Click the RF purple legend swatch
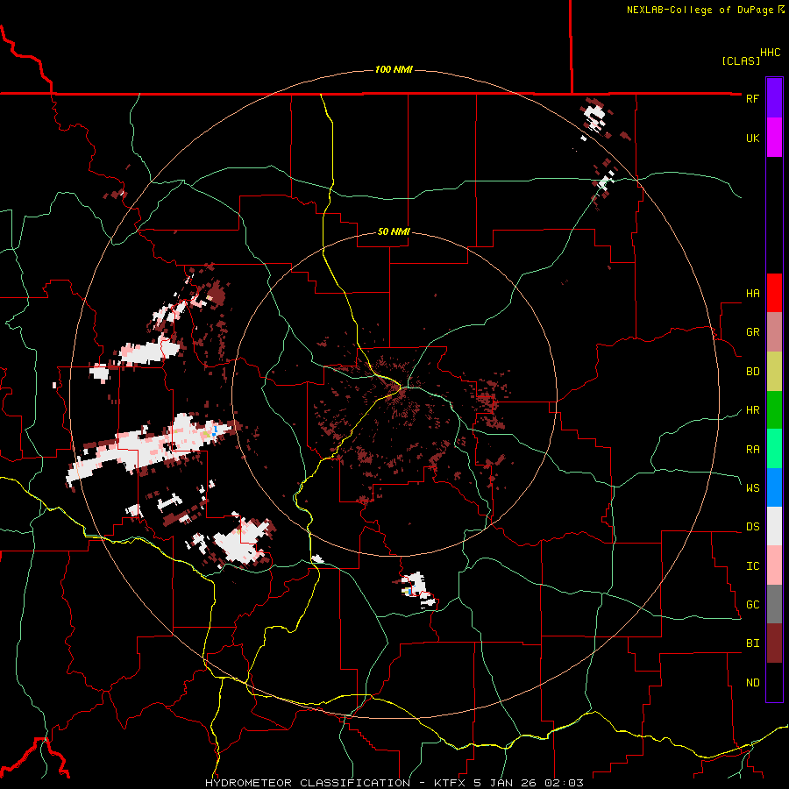This screenshot has width=789, height=789. pyautogui.click(x=774, y=98)
